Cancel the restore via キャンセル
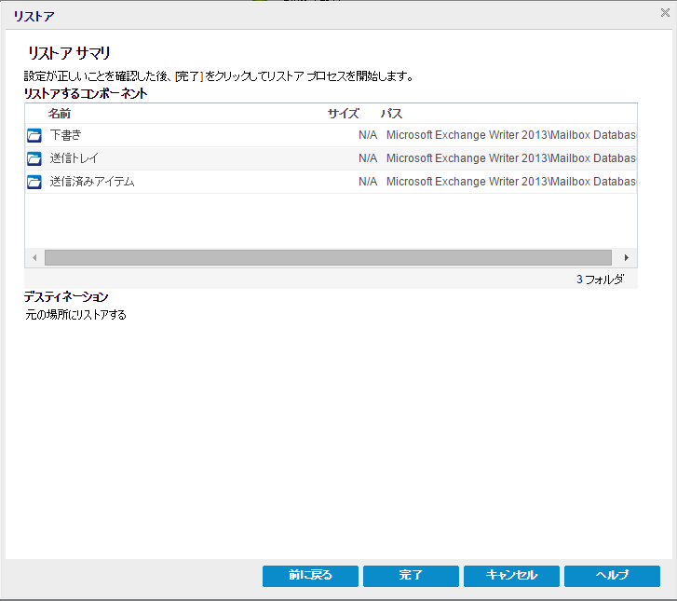Screen dimensions: 677x601 pyautogui.click(x=511, y=576)
